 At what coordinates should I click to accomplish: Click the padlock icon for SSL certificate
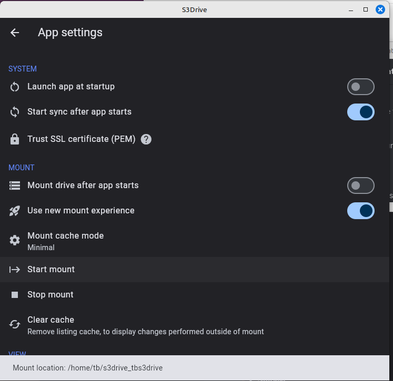click(x=15, y=139)
